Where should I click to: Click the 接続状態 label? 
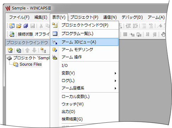25,34
